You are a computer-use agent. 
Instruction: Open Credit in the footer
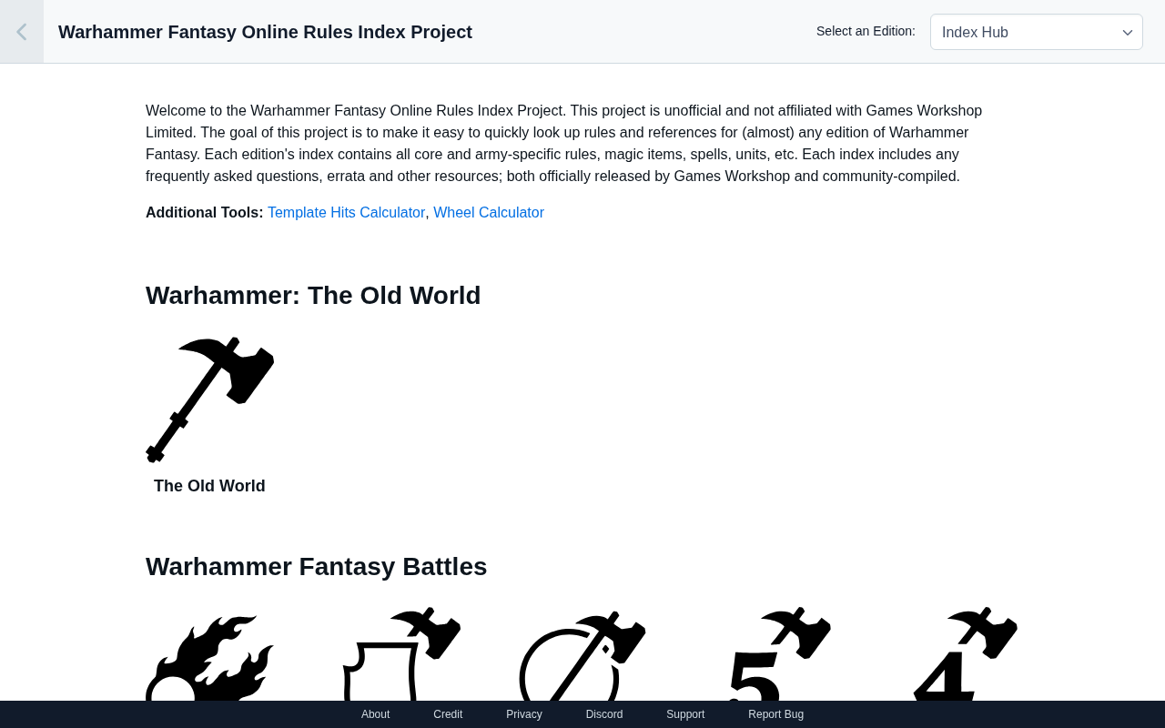[x=448, y=714]
